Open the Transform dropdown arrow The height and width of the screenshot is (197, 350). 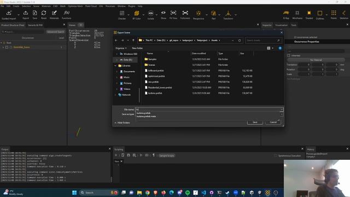pos(236,15)
